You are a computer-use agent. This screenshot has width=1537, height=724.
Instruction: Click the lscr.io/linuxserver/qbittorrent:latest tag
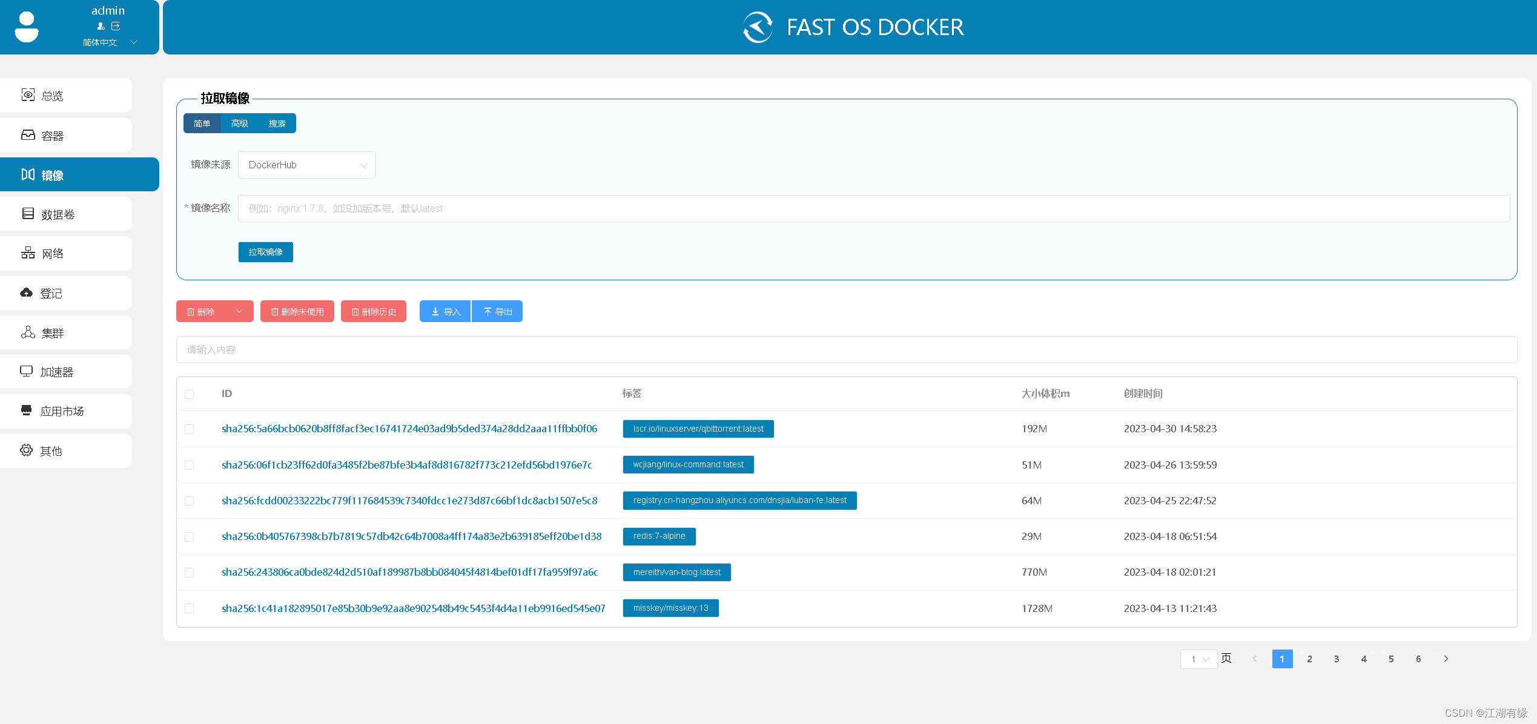698,429
